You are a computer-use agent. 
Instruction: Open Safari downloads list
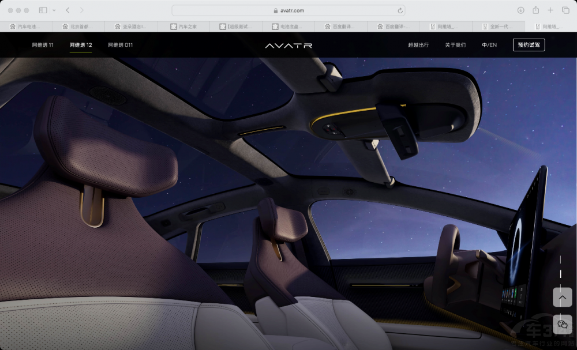pos(520,10)
